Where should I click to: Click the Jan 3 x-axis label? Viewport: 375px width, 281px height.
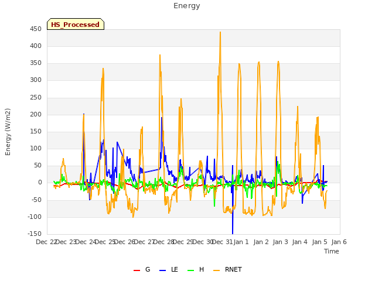281,242
